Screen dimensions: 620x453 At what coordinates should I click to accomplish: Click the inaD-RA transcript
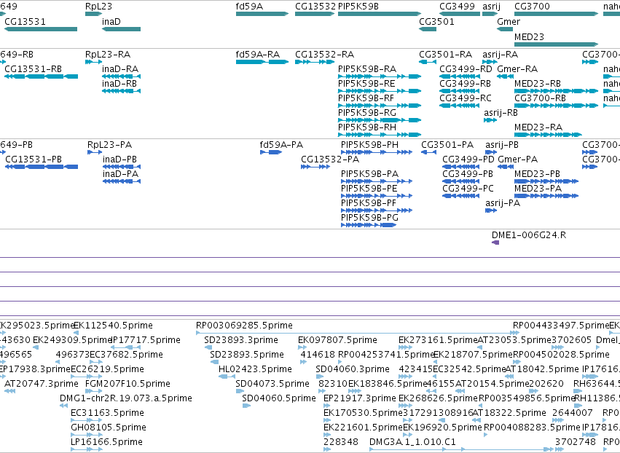[x=121, y=76]
